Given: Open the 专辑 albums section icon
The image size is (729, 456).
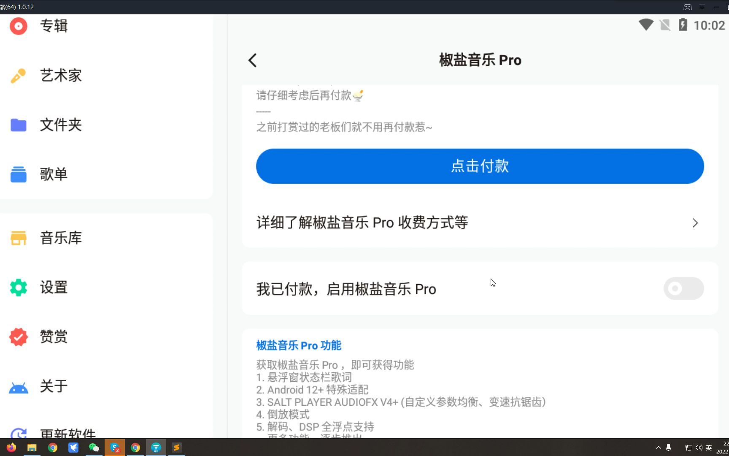Looking at the screenshot, I should pyautogui.click(x=19, y=26).
